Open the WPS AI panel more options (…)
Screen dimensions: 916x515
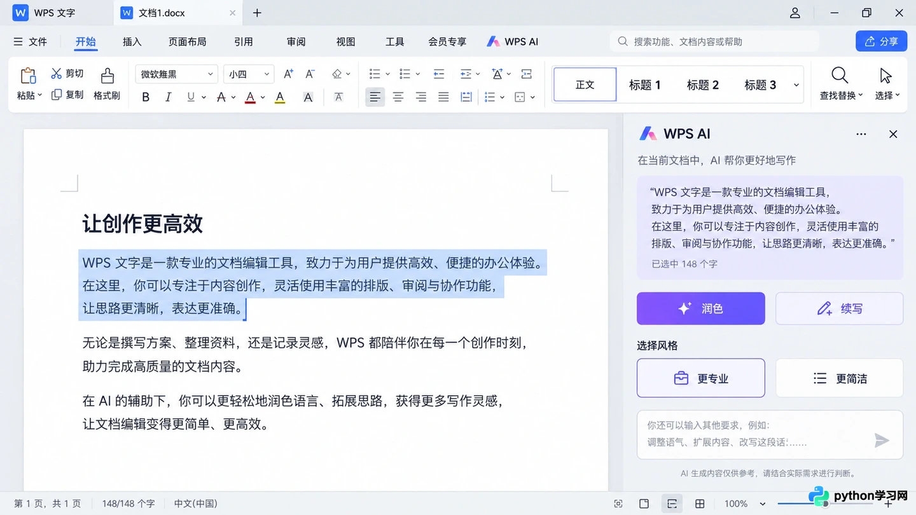coord(861,134)
